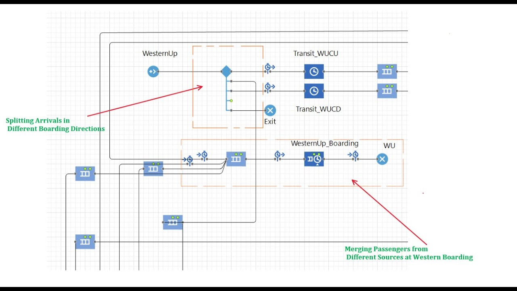Open the Transit_WUCD delay block
This screenshot has height=291, width=517.
click(314, 91)
